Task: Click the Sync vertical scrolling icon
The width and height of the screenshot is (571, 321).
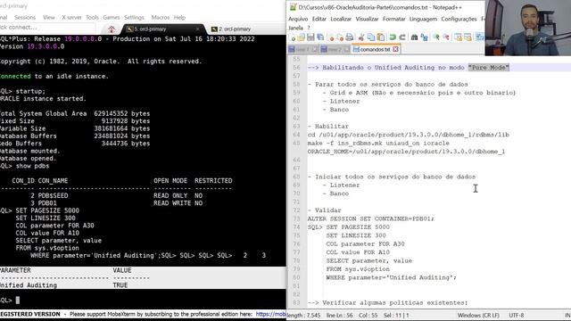Action: tap(458, 37)
